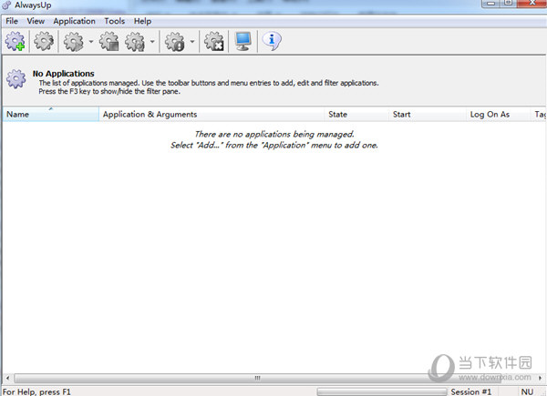The image size is (547, 396).
Task: Click the stop application gear icon
Action: pyautogui.click(x=109, y=41)
